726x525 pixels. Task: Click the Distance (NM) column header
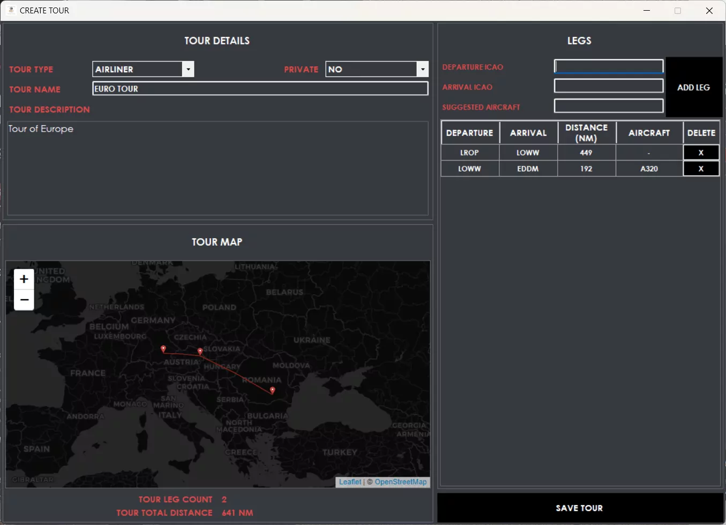coord(587,133)
